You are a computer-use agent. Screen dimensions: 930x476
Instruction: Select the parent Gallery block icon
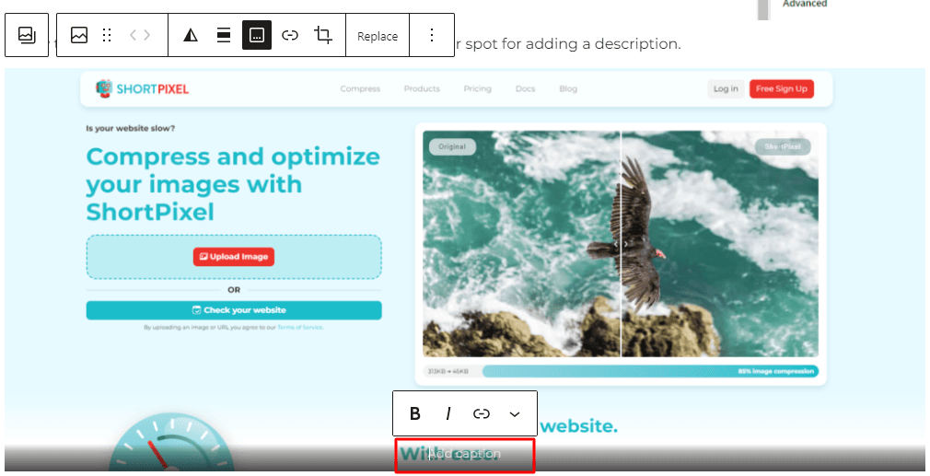pos(27,36)
